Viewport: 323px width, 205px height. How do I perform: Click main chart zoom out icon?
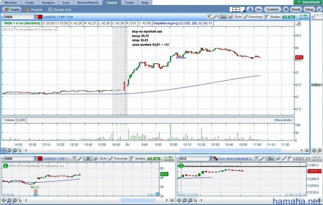[15, 150]
